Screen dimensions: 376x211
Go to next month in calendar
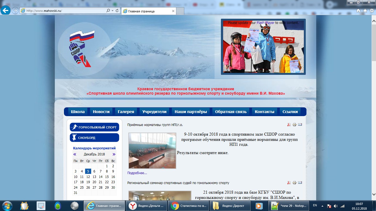click(x=114, y=154)
